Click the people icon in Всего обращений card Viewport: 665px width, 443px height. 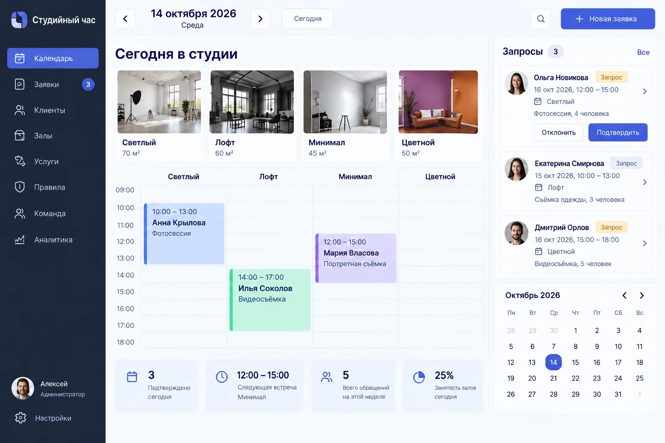pos(327,377)
